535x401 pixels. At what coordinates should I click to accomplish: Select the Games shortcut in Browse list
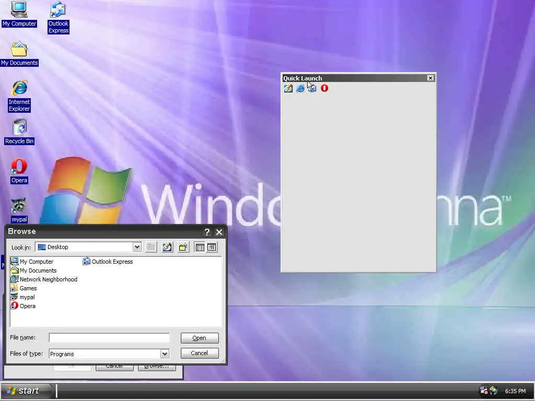tap(24, 288)
